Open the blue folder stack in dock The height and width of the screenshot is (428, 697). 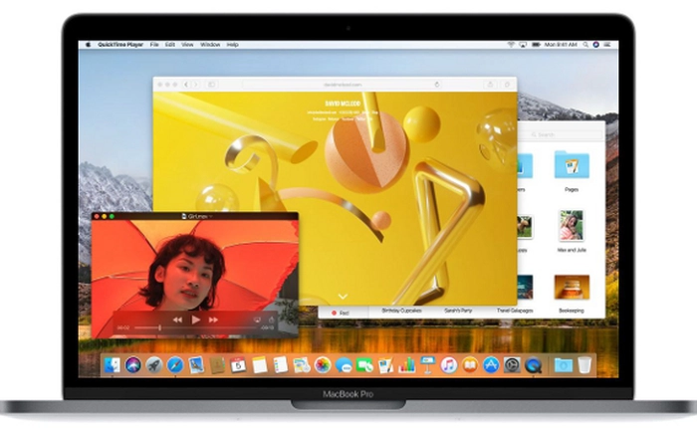564,365
